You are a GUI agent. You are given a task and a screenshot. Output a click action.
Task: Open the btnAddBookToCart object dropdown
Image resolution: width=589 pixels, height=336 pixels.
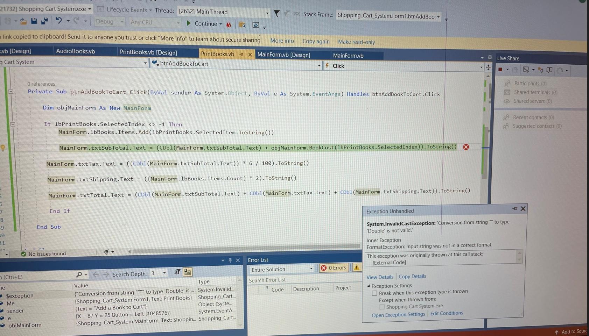pyautogui.click(x=319, y=65)
